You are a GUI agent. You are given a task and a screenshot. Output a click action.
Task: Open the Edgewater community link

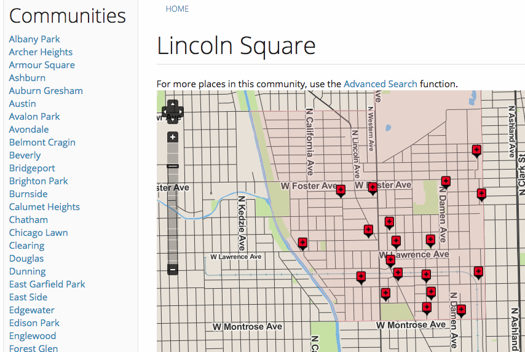point(32,310)
